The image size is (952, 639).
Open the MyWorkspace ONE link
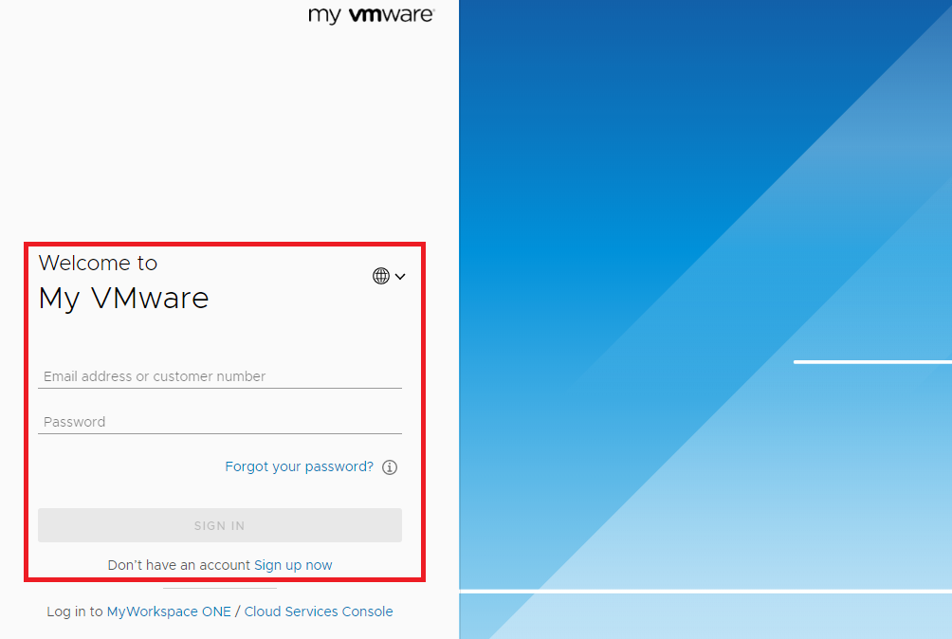tap(169, 612)
